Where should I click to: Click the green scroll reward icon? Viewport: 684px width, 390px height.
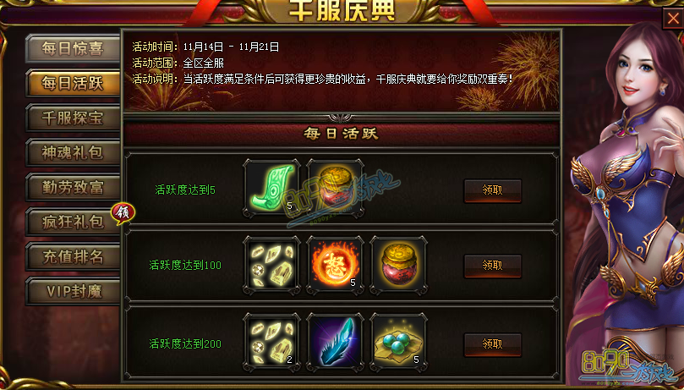click(x=271, y=188)
